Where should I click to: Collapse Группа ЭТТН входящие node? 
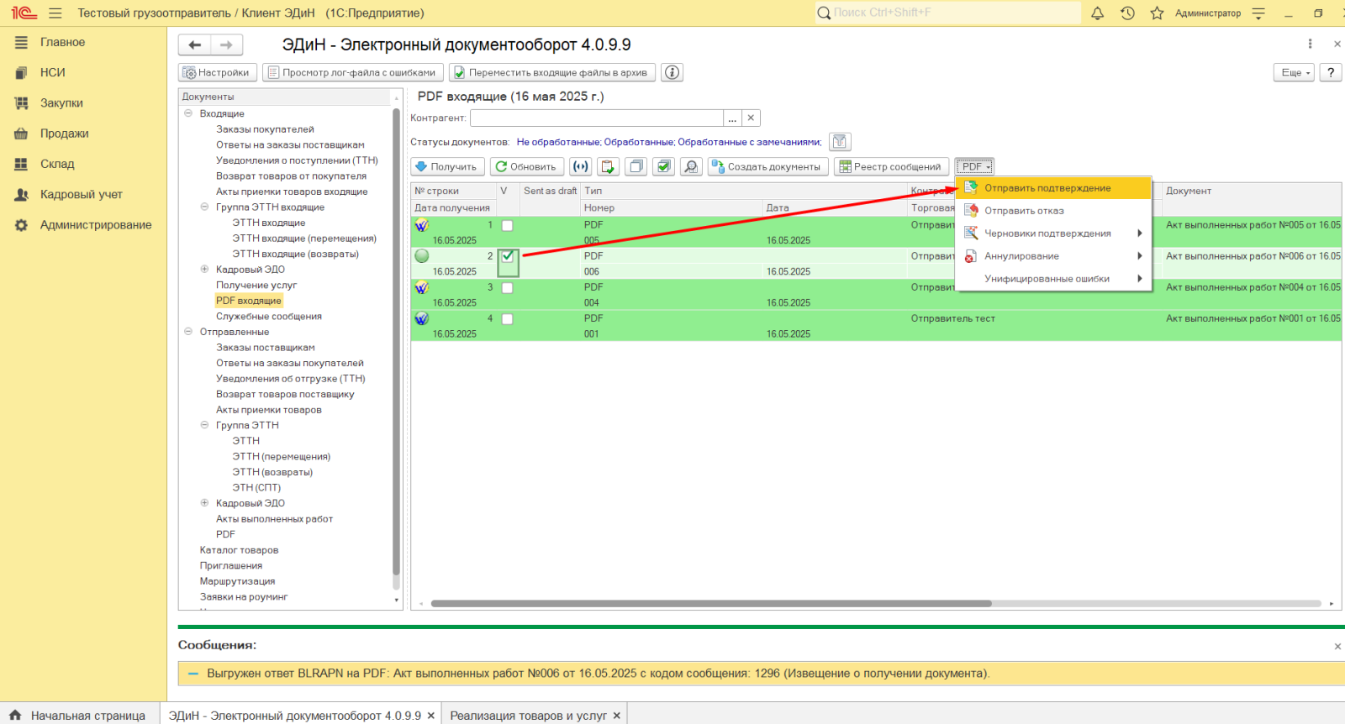[204, 207]
